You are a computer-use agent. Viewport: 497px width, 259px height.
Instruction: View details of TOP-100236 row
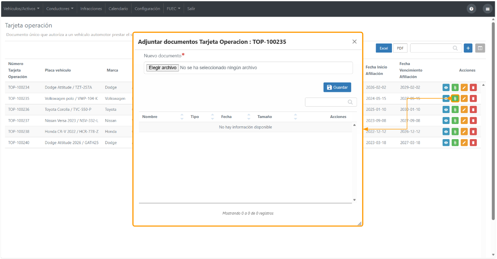(446, 110)
